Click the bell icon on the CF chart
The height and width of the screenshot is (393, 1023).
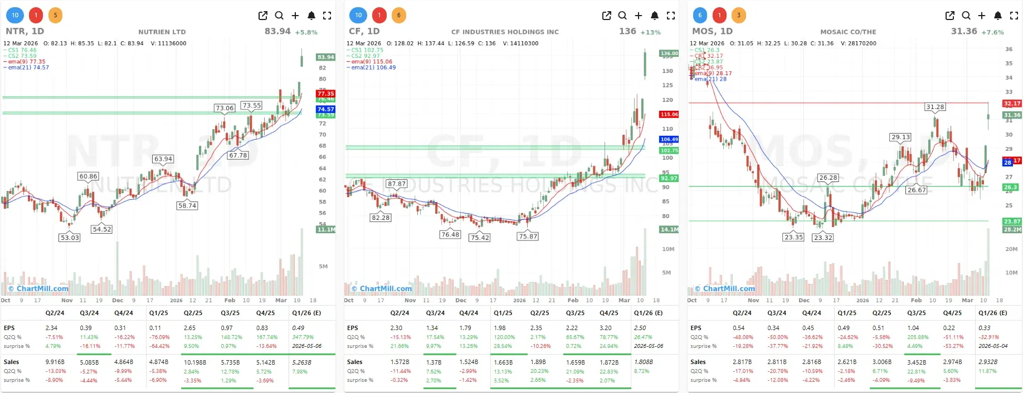[x=655, y=16]
